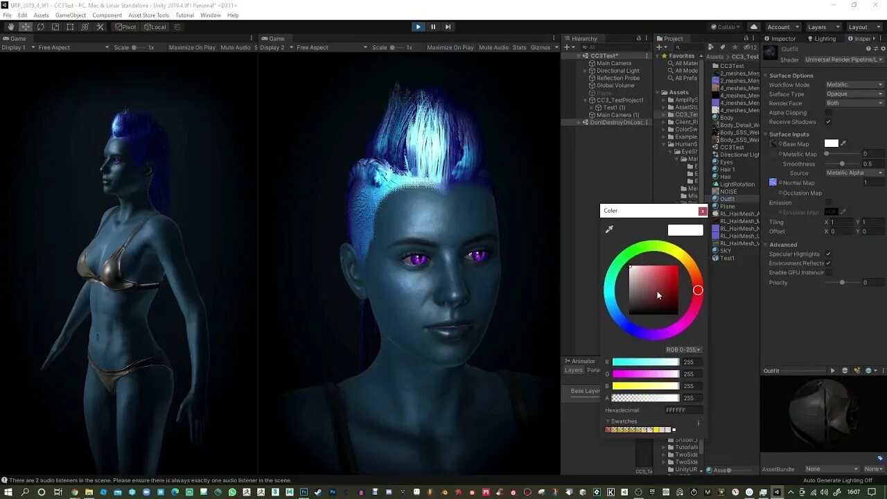Toggle Maximize On Play in Display 1 view
Image resolution: width=887 pixels, height=499 pixels.
click(191, 48)
